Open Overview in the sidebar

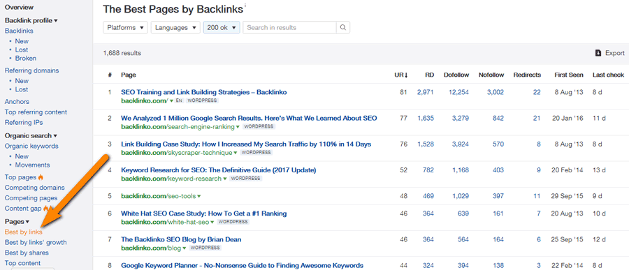point(20,7)
